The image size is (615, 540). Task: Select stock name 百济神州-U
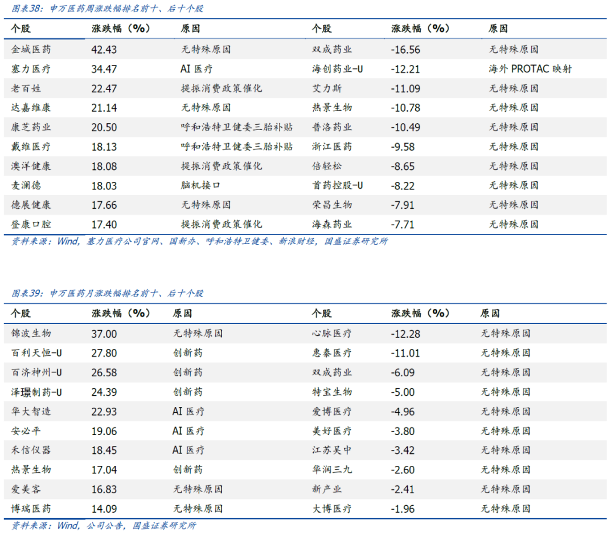(x=36, y=373)
